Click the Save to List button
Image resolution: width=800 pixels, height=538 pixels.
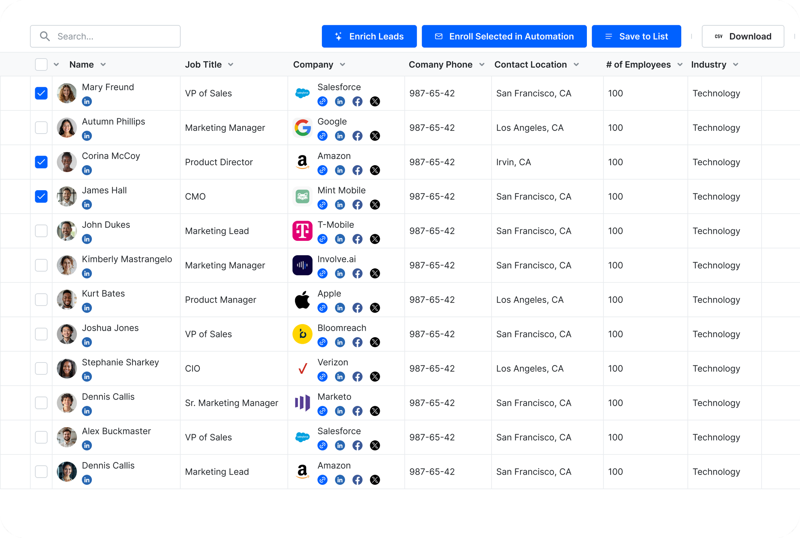pos(636,37)
